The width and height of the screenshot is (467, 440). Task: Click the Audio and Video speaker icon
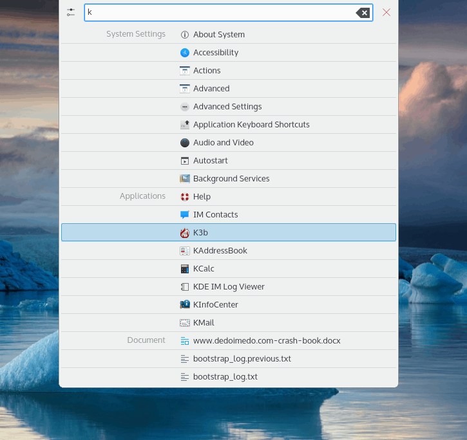click(185, 143)
